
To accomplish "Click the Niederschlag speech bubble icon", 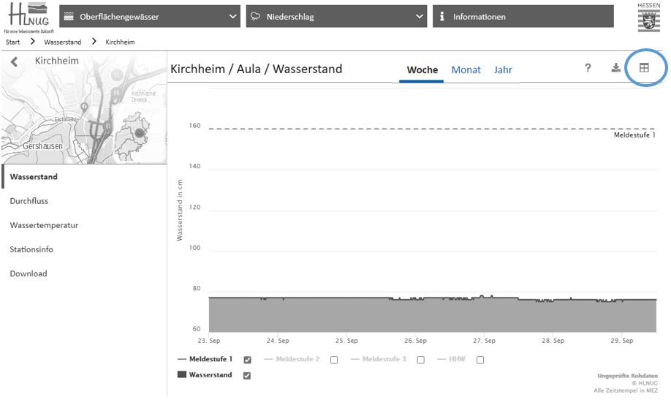I will click(256, 17).
